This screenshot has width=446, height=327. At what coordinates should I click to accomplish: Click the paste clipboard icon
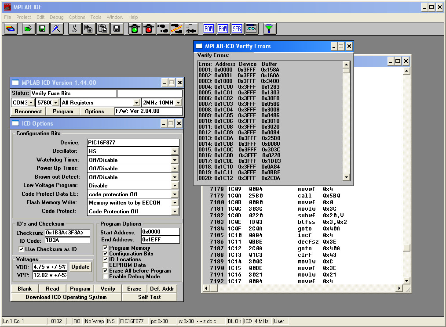102,29
